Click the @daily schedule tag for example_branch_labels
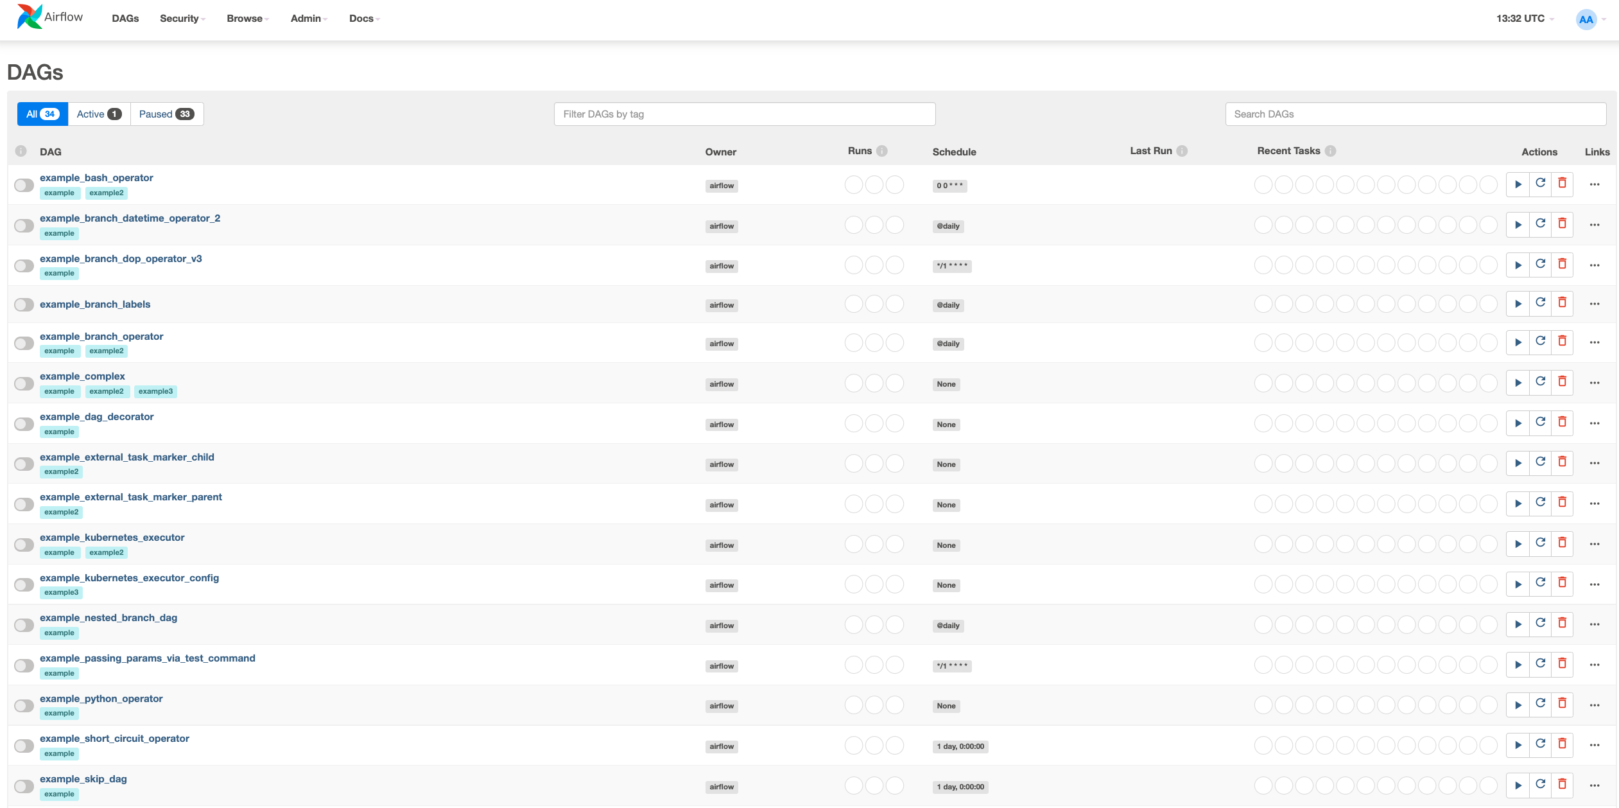Image resolution: width=1619 pixels, height=808 pixels. 948,305
